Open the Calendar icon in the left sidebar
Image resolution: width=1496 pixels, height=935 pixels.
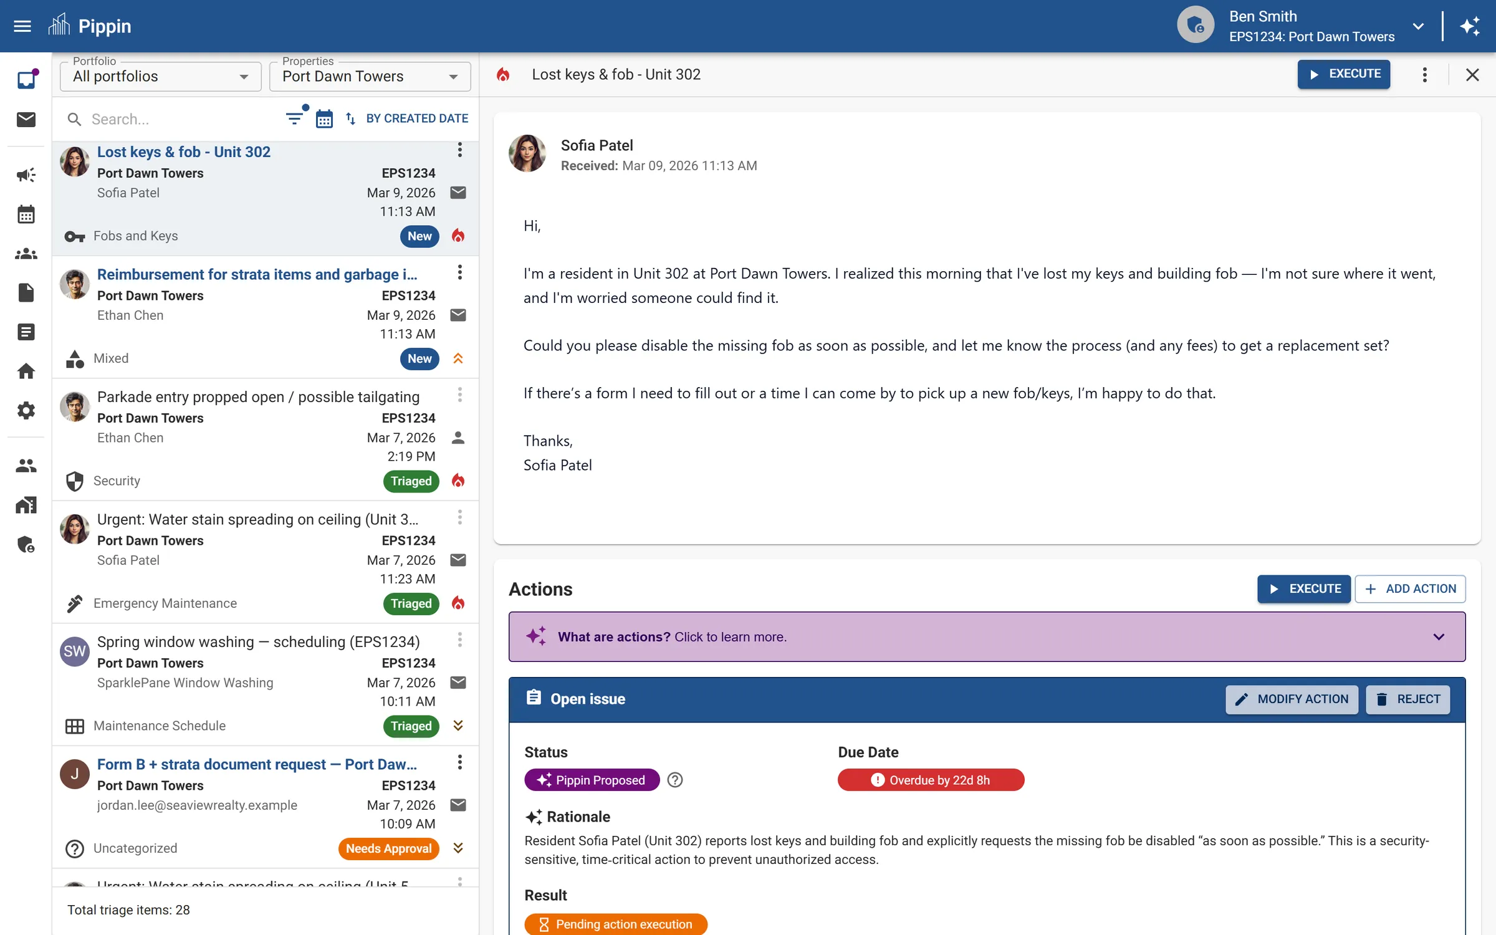(26, 214)
